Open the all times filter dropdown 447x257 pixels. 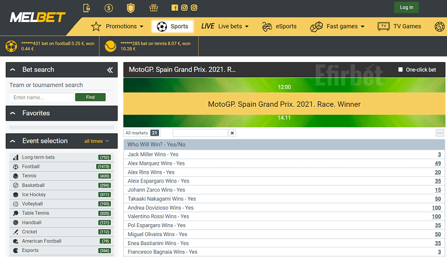[97, 141]
